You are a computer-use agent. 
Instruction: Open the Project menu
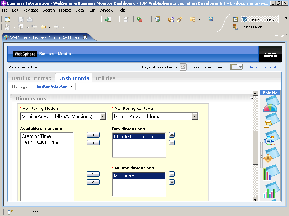tap(65, 10)
